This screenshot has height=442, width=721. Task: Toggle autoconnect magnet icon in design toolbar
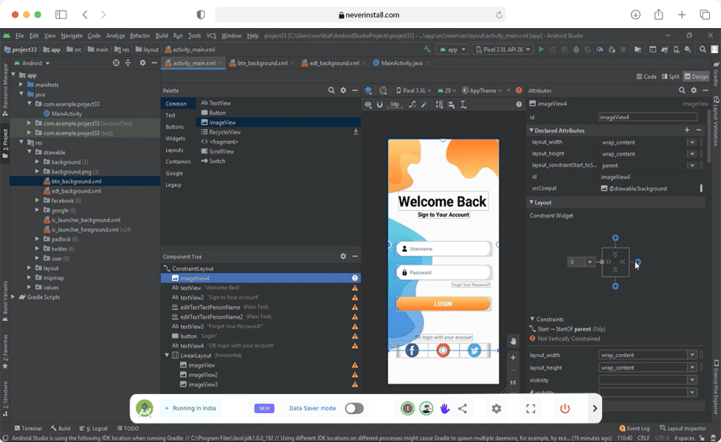(380, 104)
